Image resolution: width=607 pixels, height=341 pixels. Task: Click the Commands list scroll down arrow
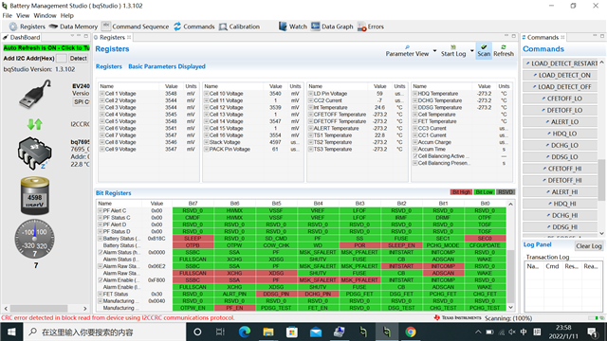(x=601, y=233)
